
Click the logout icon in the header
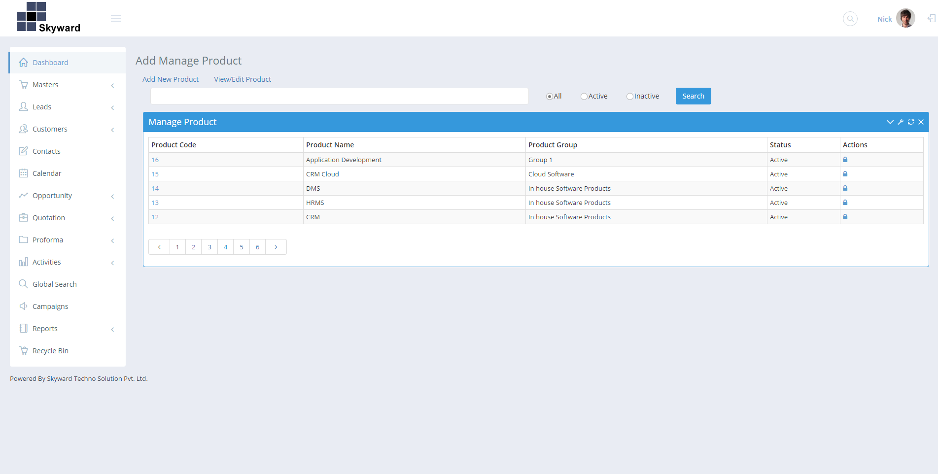(931, 19)
